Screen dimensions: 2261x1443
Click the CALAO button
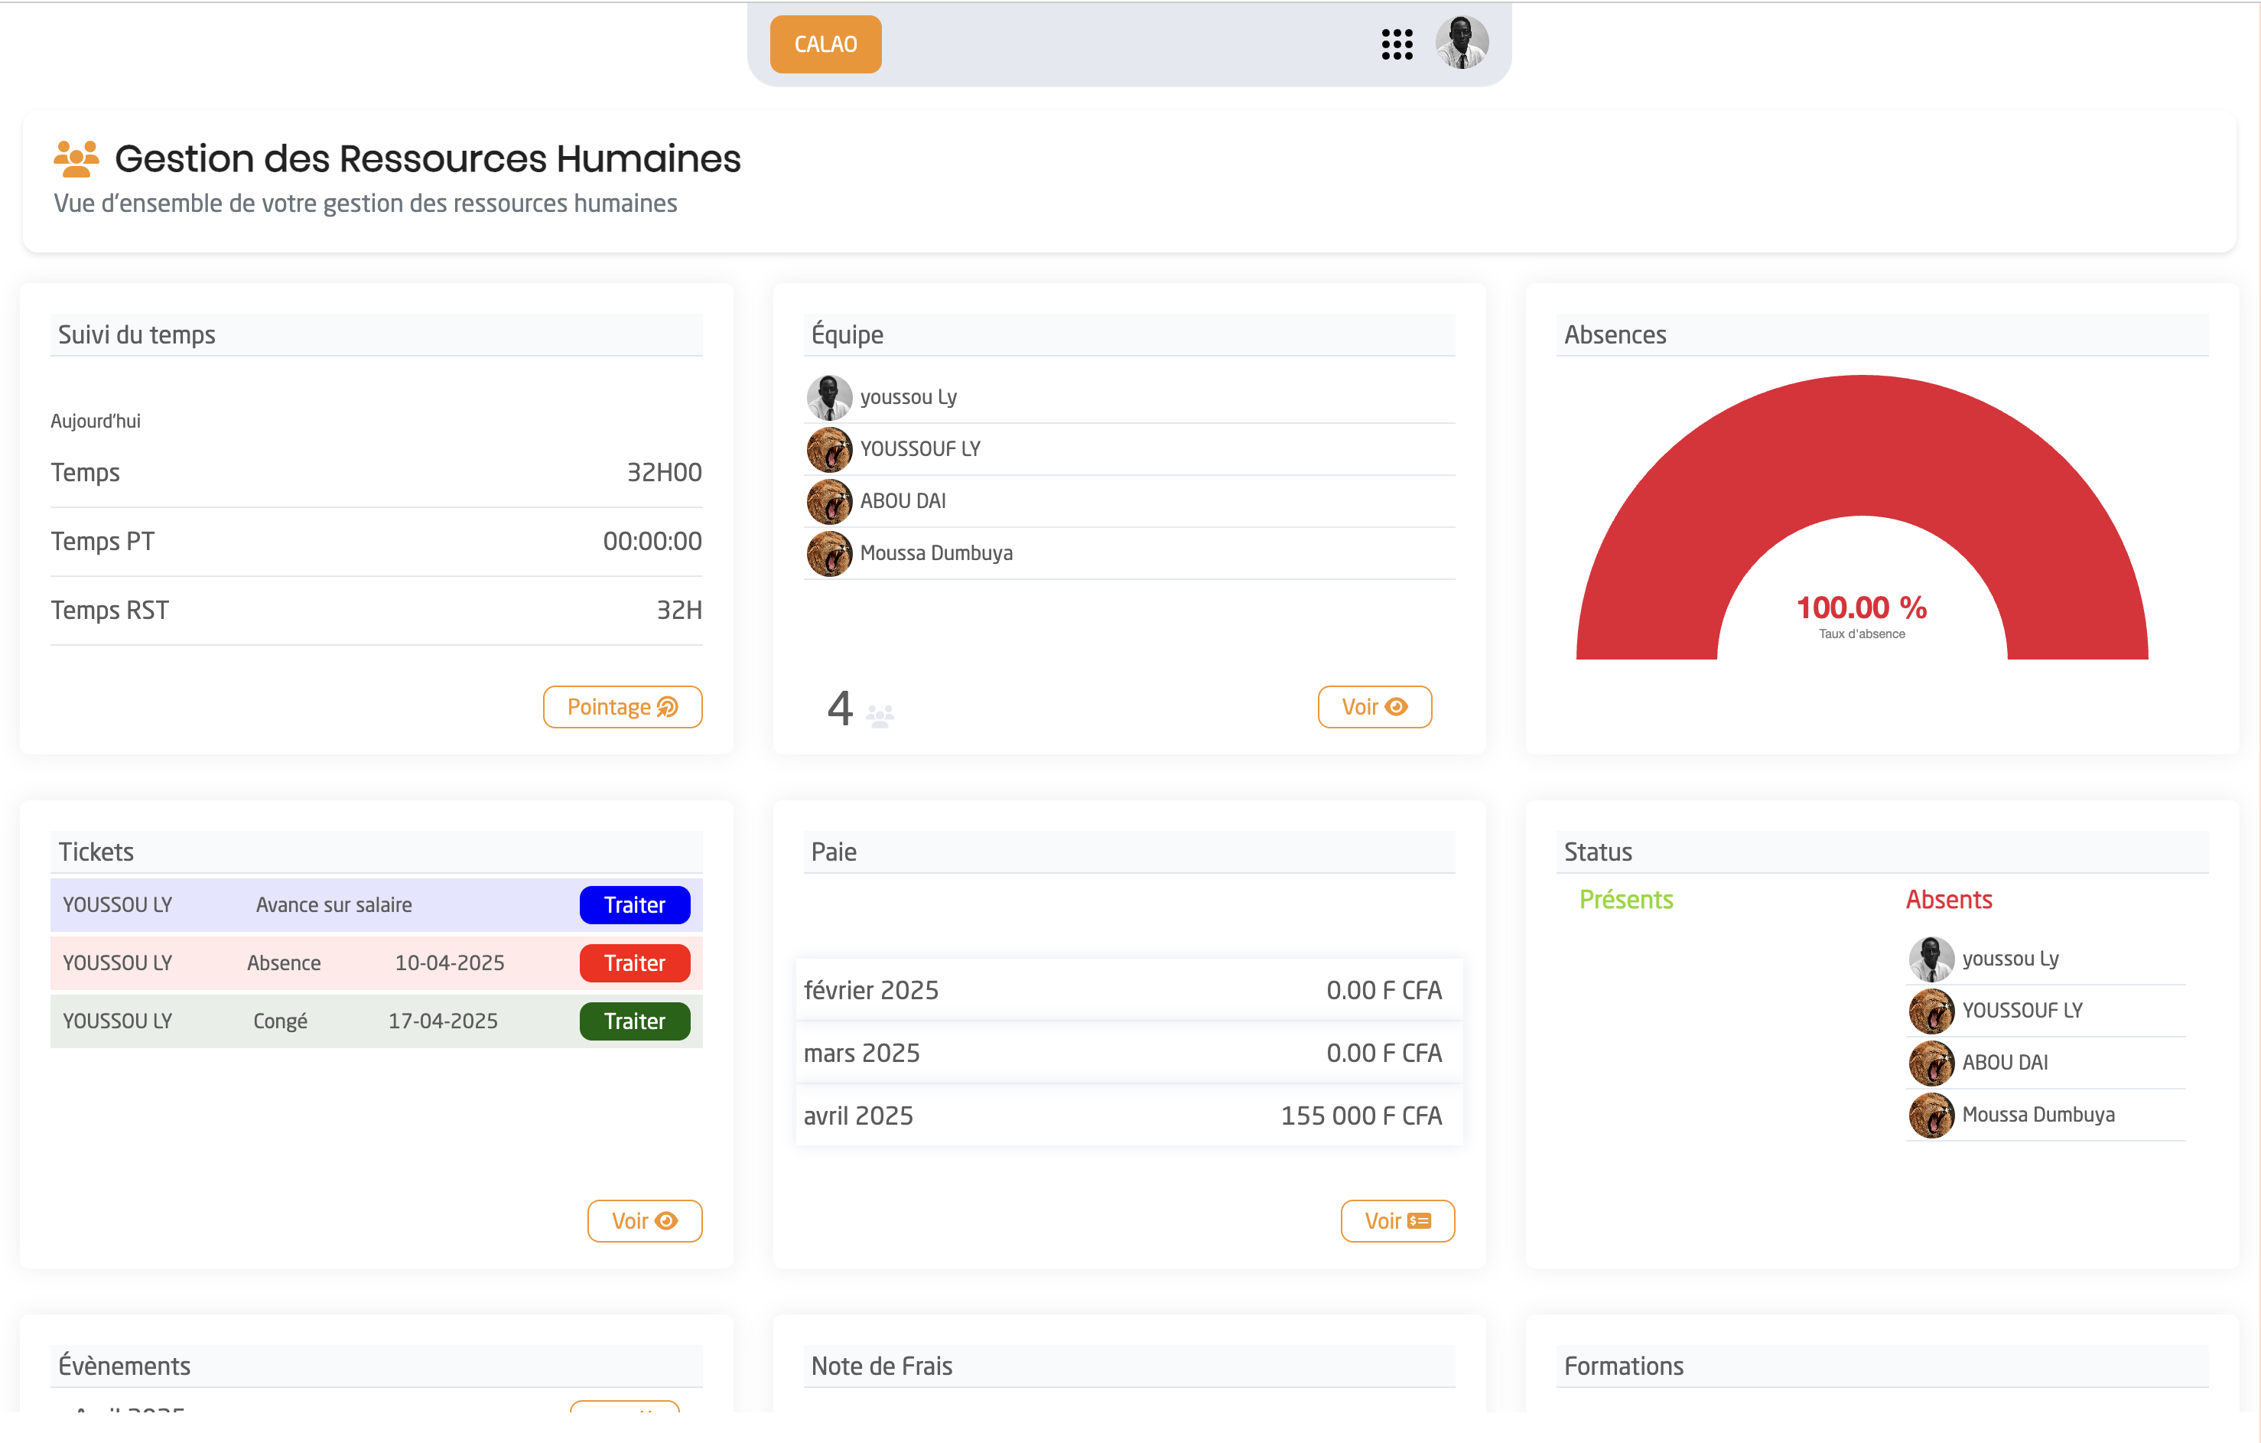coord(825,43)
